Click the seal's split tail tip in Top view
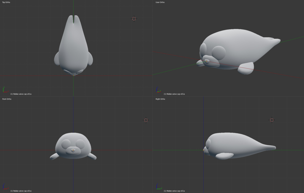 click(x=74, y=19)
